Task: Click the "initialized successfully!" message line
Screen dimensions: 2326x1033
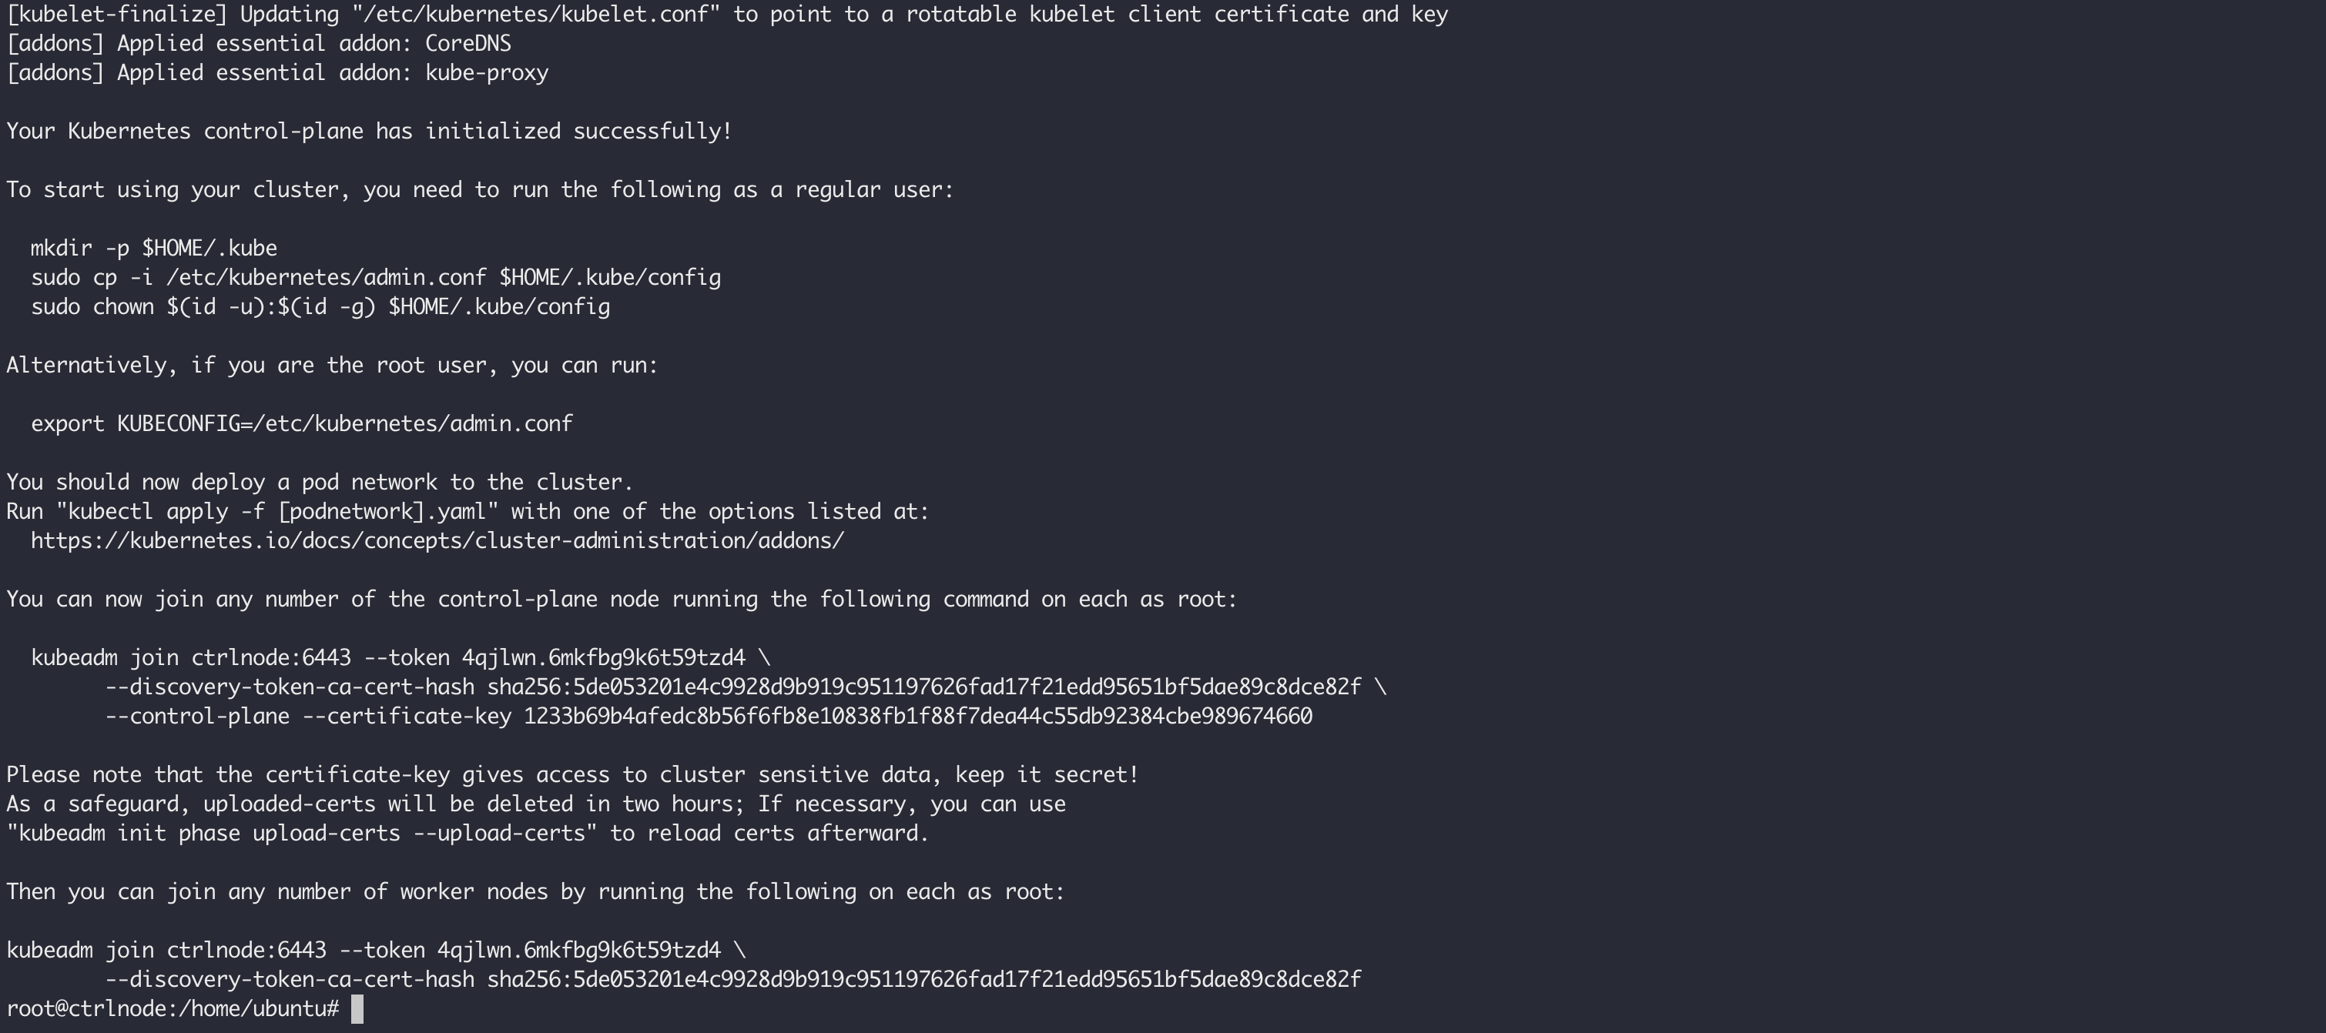Action: [x=368, y=132]
